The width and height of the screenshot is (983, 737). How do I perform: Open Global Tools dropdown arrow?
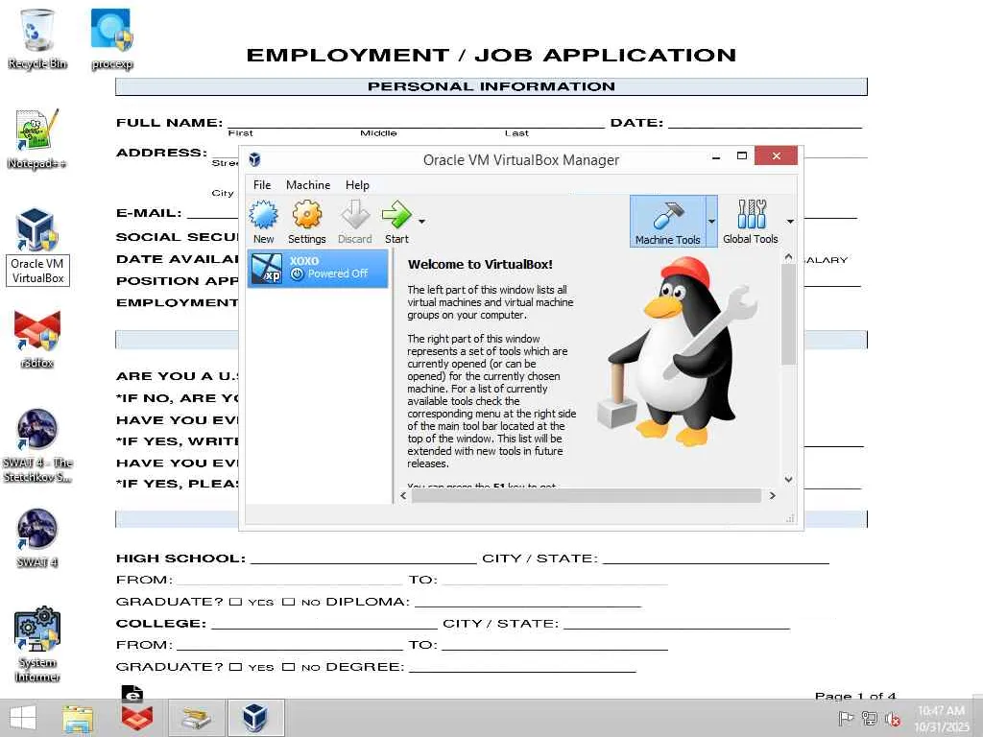(790, 222)
